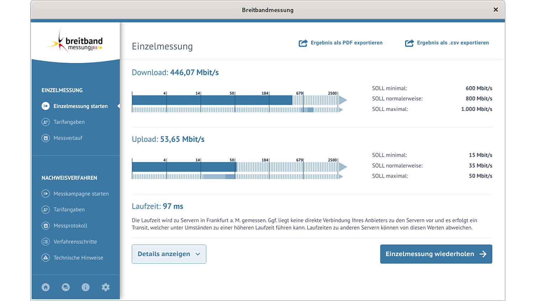Open the settings gear in the sidebar
This screenshot has height=301, width=536.
pyautogui.click(x=105, y=287)
